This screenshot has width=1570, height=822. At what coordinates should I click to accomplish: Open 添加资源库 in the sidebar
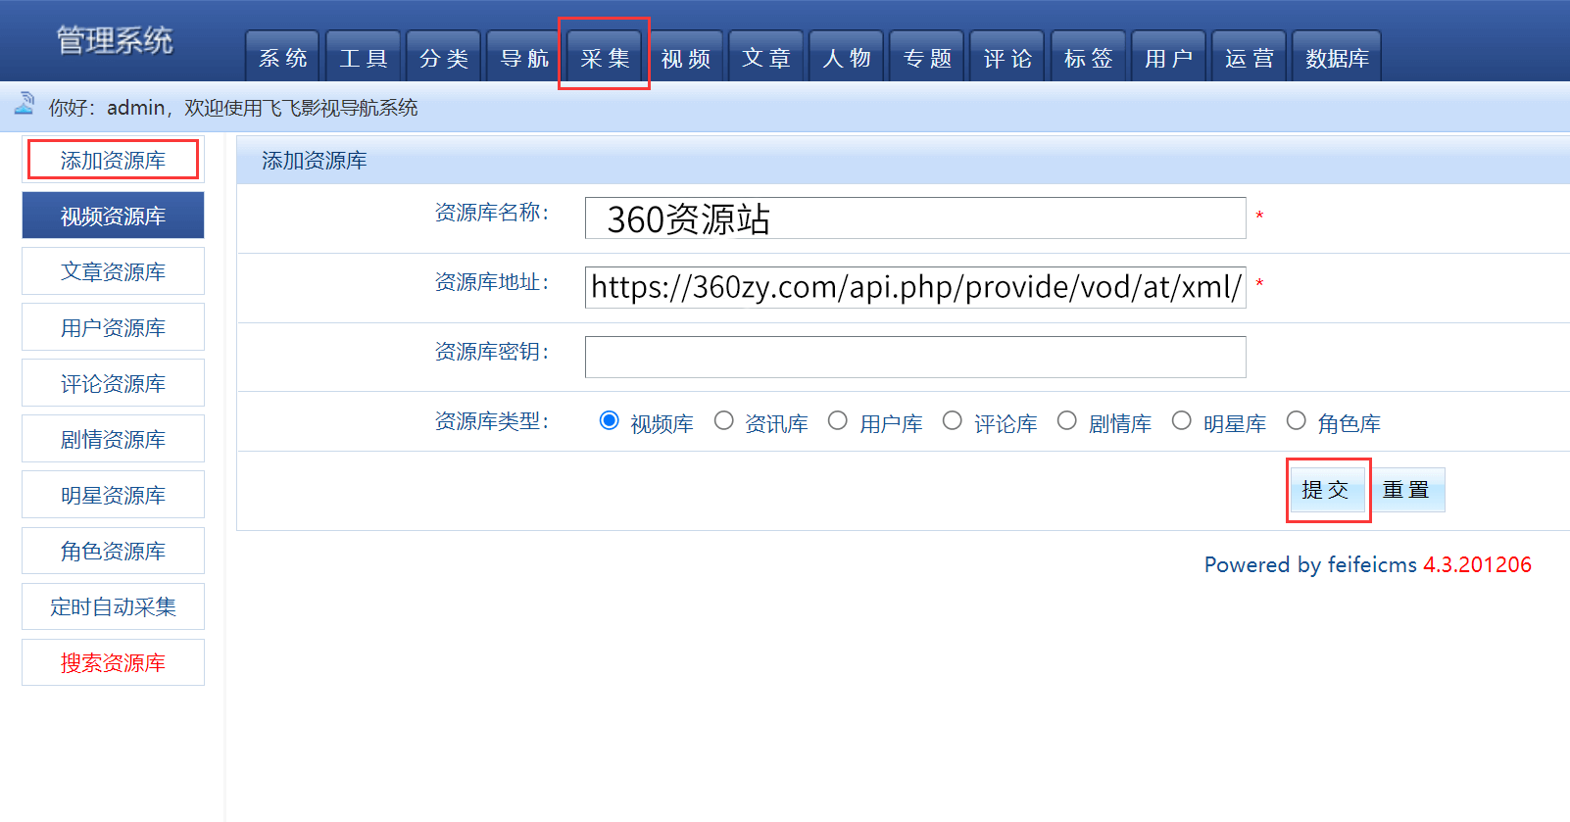[x=113, y=160]
